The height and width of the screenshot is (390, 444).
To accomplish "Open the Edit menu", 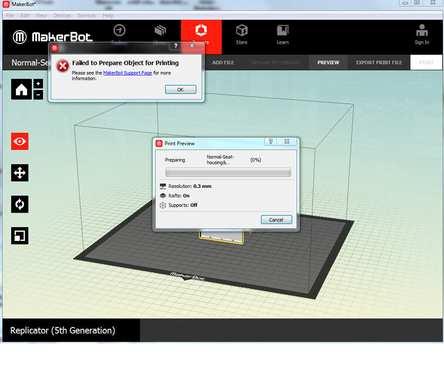I will pos(25,15).
